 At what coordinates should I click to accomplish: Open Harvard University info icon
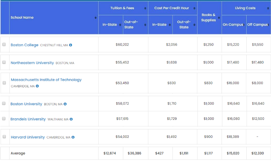click(x=73, y=137)
